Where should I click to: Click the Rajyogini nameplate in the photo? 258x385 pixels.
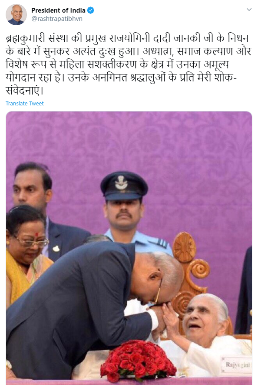(x=237, y=365)
